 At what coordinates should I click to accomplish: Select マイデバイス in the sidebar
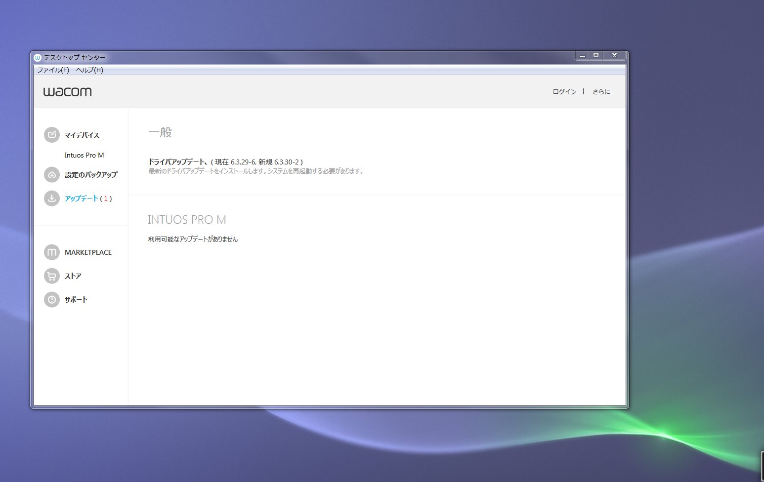tap(82, 135)
